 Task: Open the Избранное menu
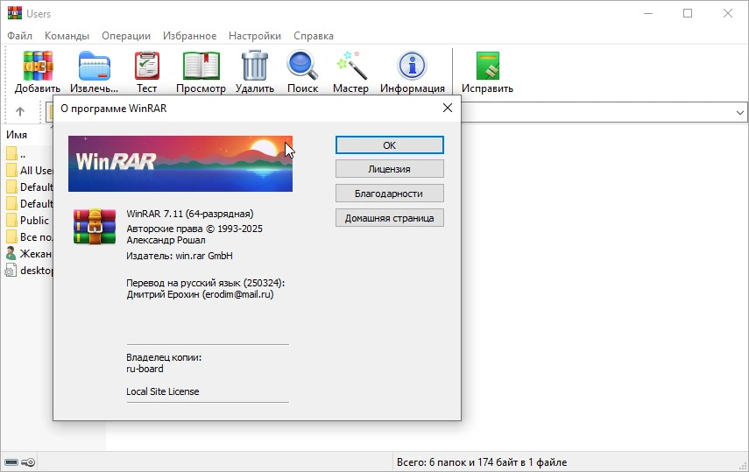pyautogui.click(x=189, y=36)
